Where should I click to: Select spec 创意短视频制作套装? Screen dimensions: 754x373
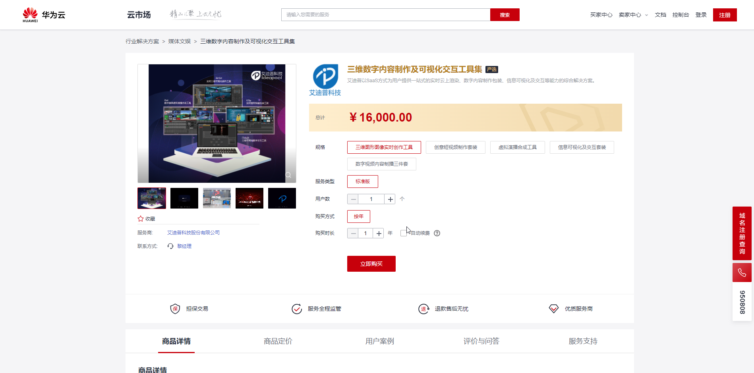click(x=455, y=147)
